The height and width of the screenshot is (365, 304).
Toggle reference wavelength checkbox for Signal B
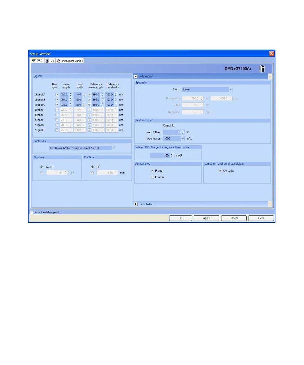89,100
